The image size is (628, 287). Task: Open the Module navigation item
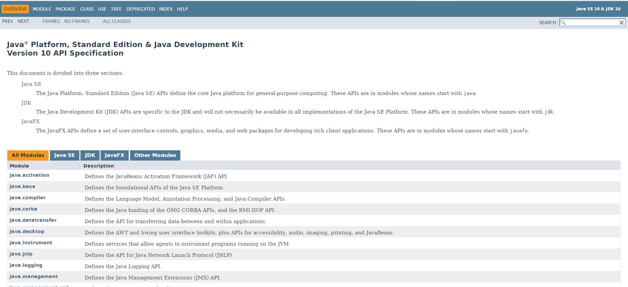[42, 9]
